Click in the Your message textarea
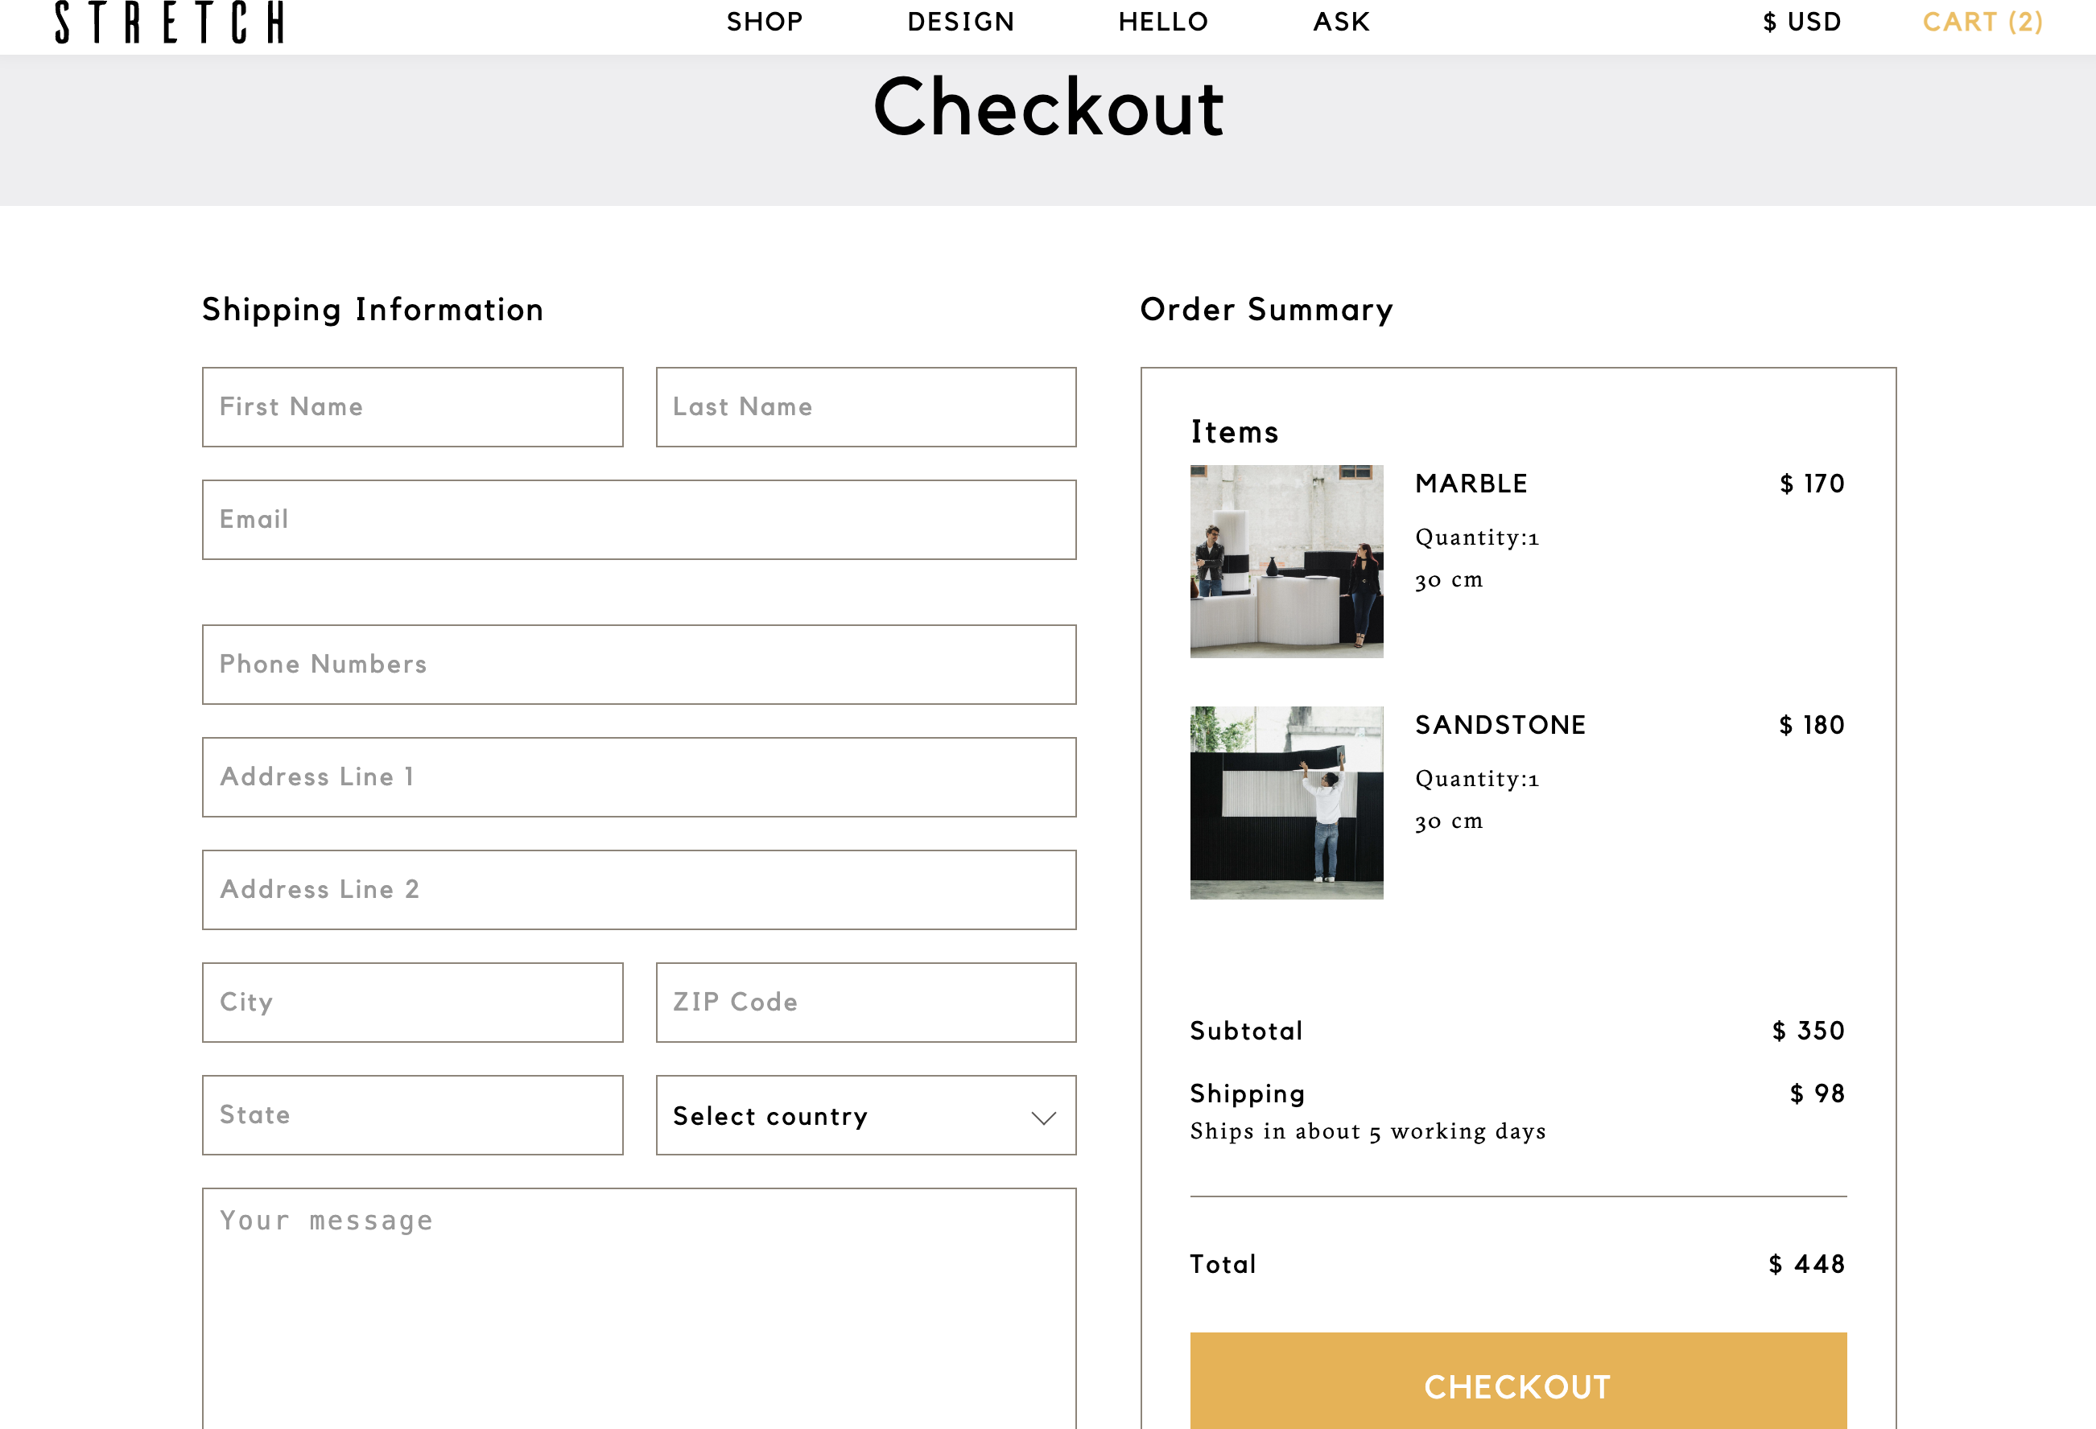This screenshot has height=1429, width=2096. [x=638, y=1308]
